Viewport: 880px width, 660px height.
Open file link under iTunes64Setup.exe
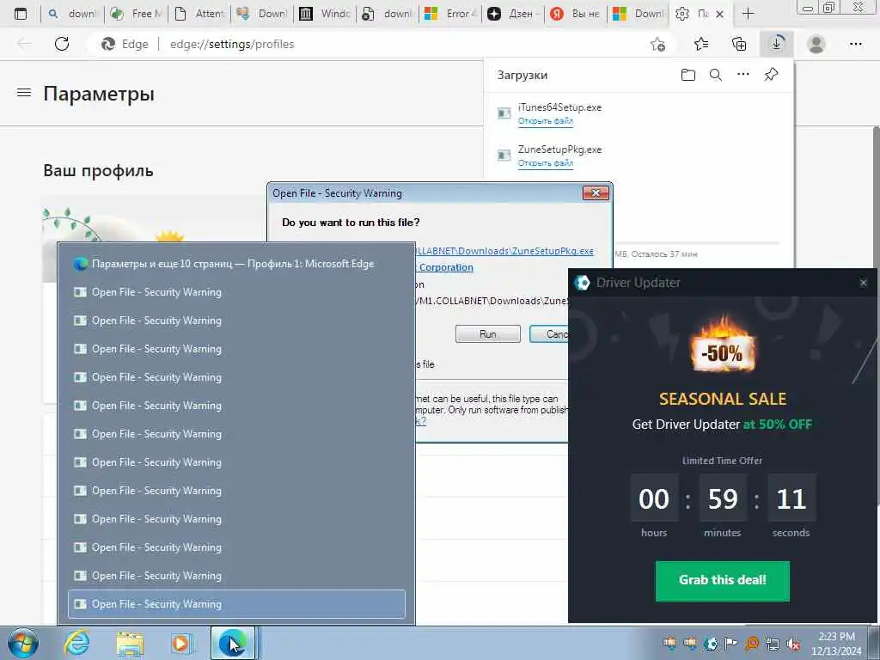pos(546,120)
